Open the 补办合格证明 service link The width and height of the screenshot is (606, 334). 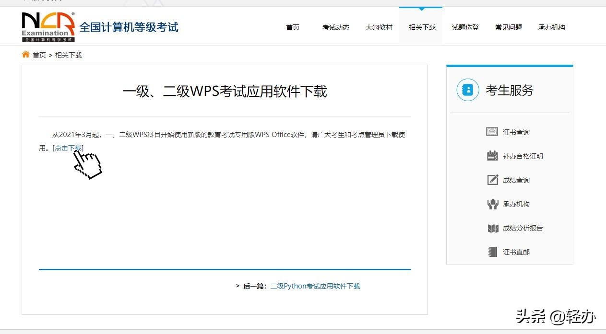523,156
